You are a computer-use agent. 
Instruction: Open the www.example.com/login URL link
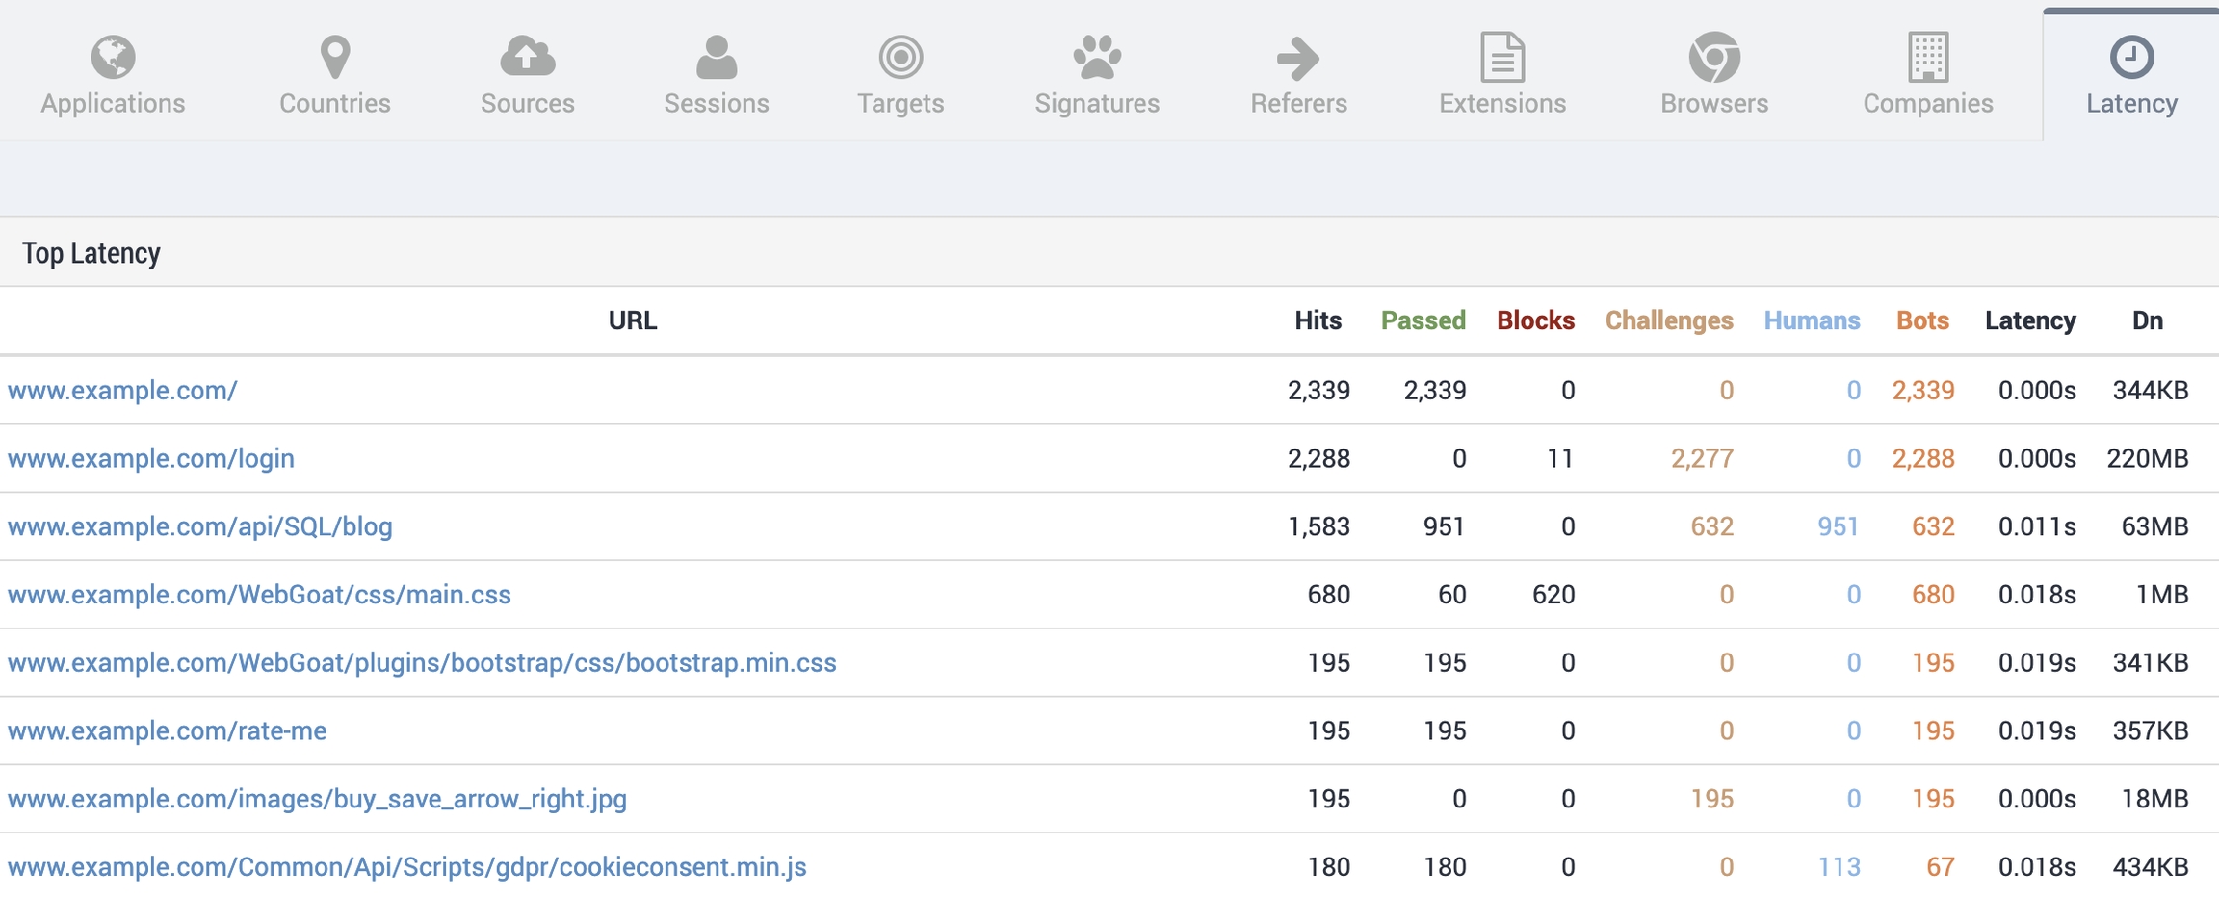pyautogui.click(x=151, y=458)
